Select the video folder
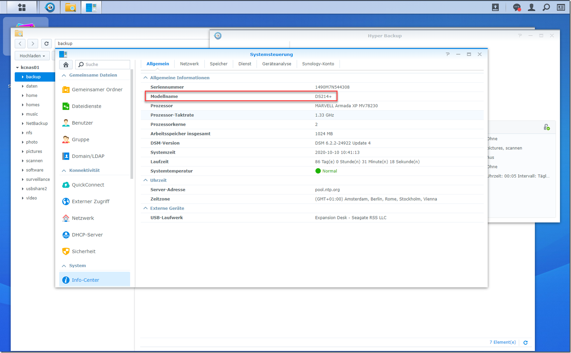Image resolution: width=571 pixels, height=353 pixels. 31,198
